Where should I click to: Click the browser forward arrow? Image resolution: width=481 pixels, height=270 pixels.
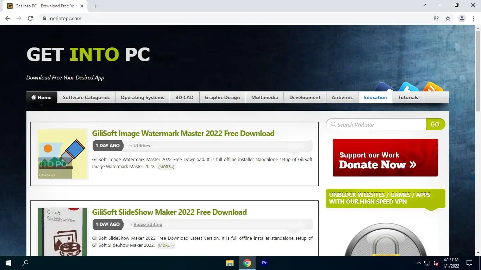pyautogui.click(x=19, y=18)
